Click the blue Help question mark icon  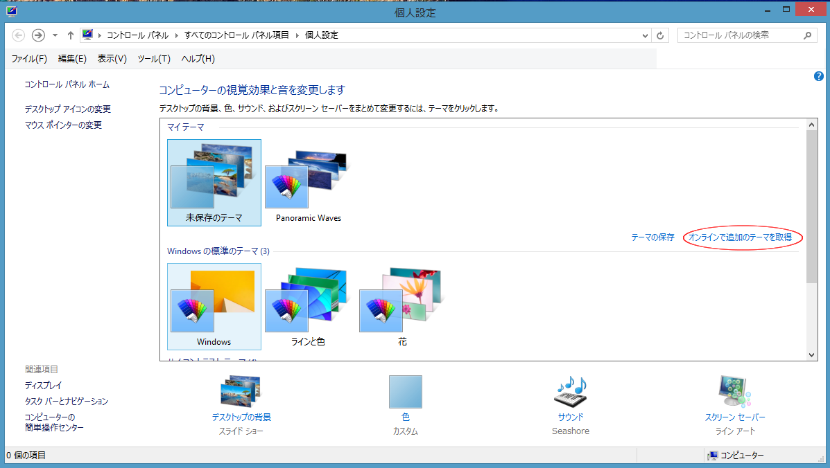tap(818, 76)
